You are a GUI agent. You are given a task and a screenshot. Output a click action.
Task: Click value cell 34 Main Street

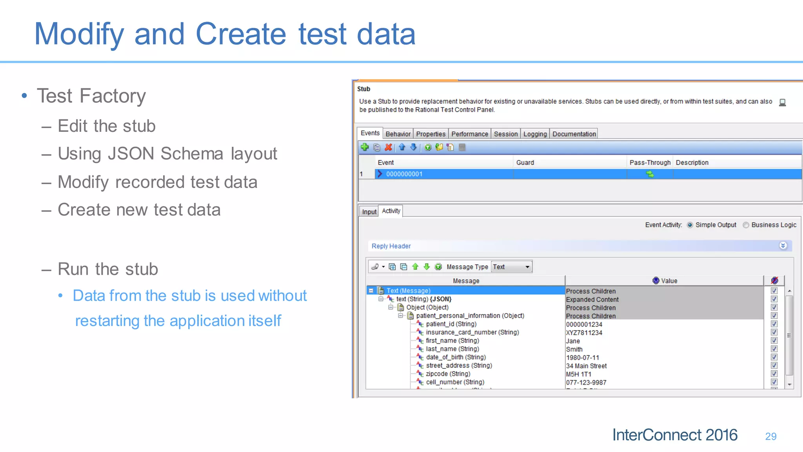[664, 366]
